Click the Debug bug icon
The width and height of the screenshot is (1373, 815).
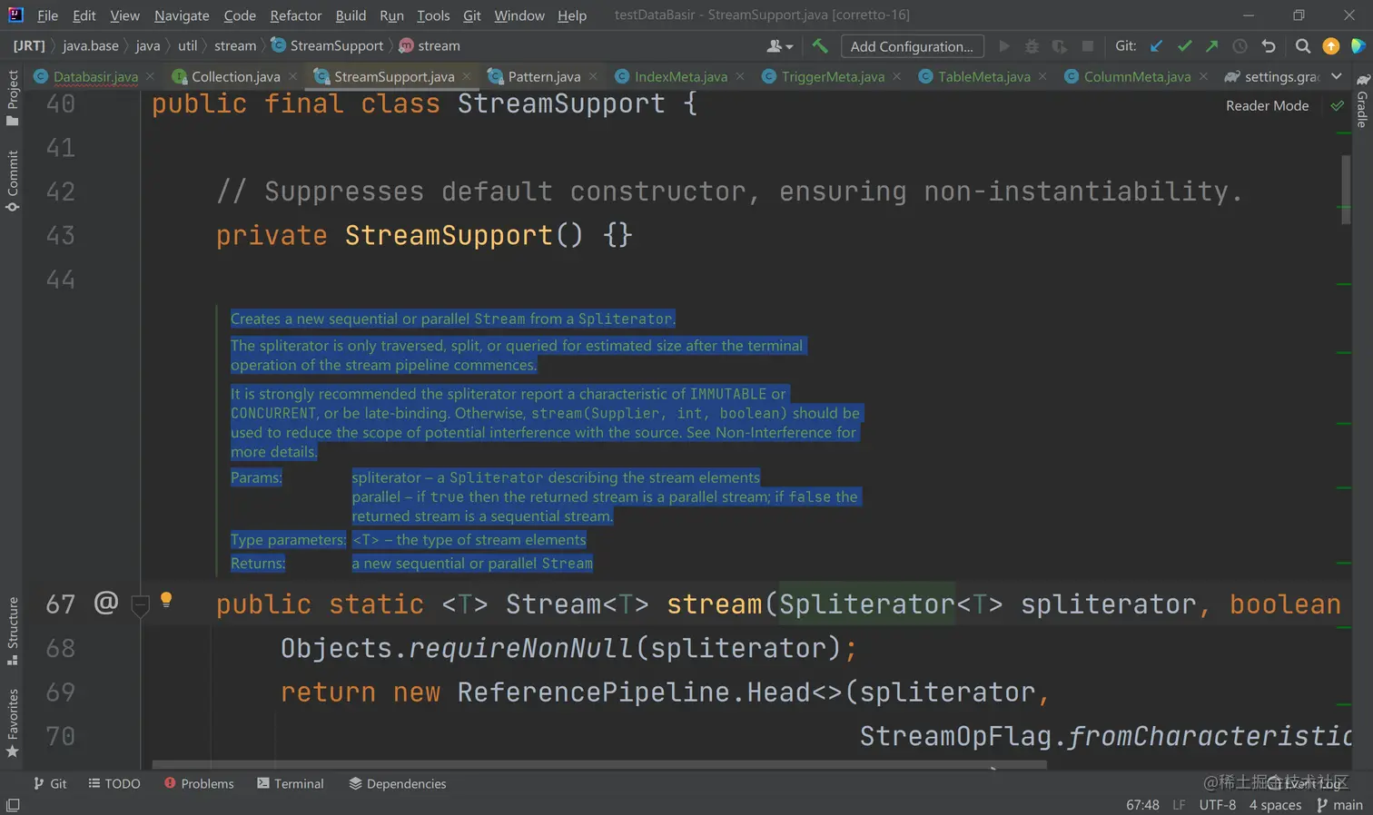coord(1032,45)
